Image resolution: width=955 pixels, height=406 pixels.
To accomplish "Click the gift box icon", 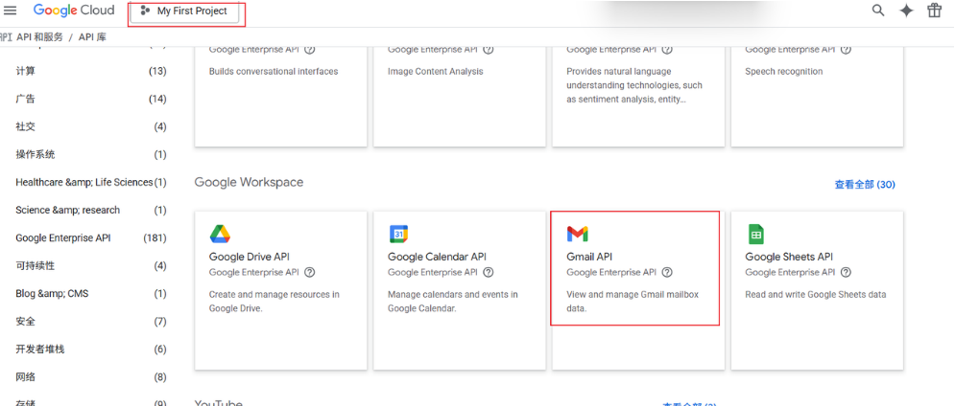I will [x=934, y=11].
